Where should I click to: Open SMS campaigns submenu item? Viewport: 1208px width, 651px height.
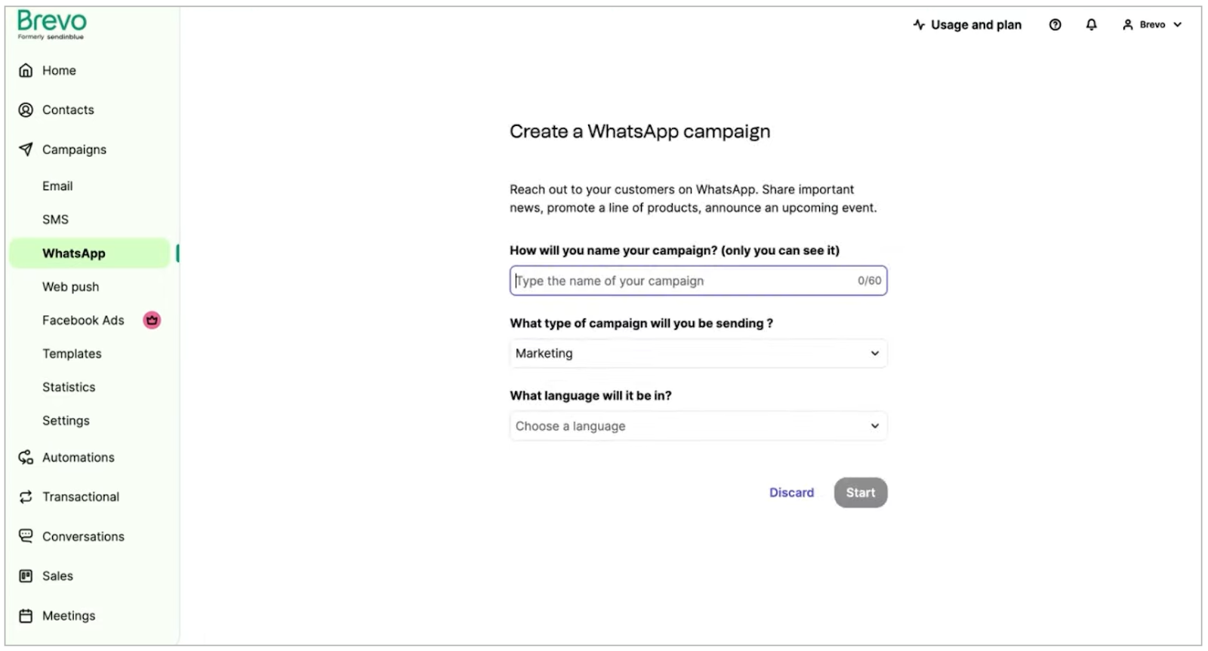pos(55,220)
